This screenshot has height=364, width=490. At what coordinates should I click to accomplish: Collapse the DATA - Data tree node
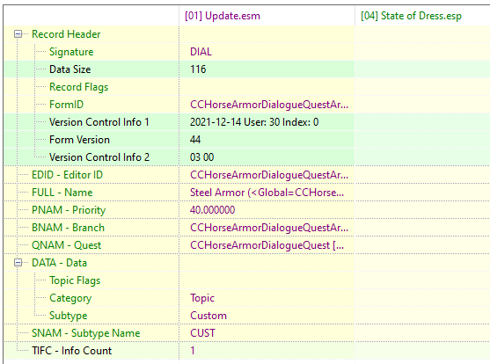pyautogui.click(x=18, y=263)
